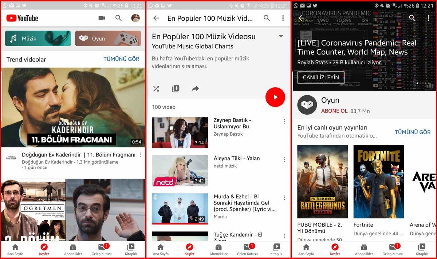437x259 pixels.
Task: Open the YouTube upload camera icon
Action: tap(102, 18)
